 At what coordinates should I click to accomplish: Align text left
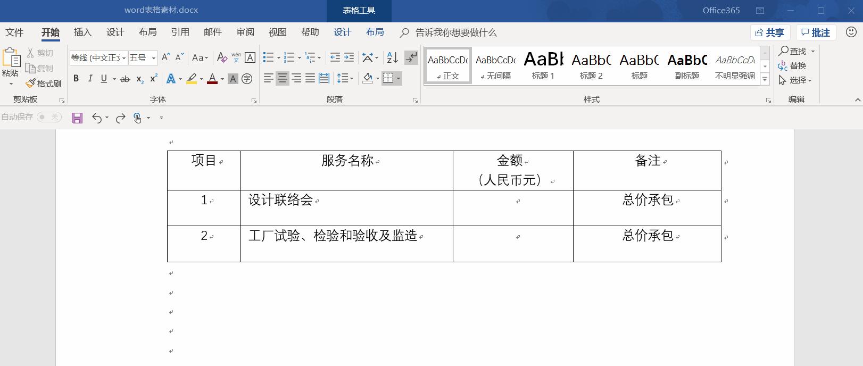(268, 79)
